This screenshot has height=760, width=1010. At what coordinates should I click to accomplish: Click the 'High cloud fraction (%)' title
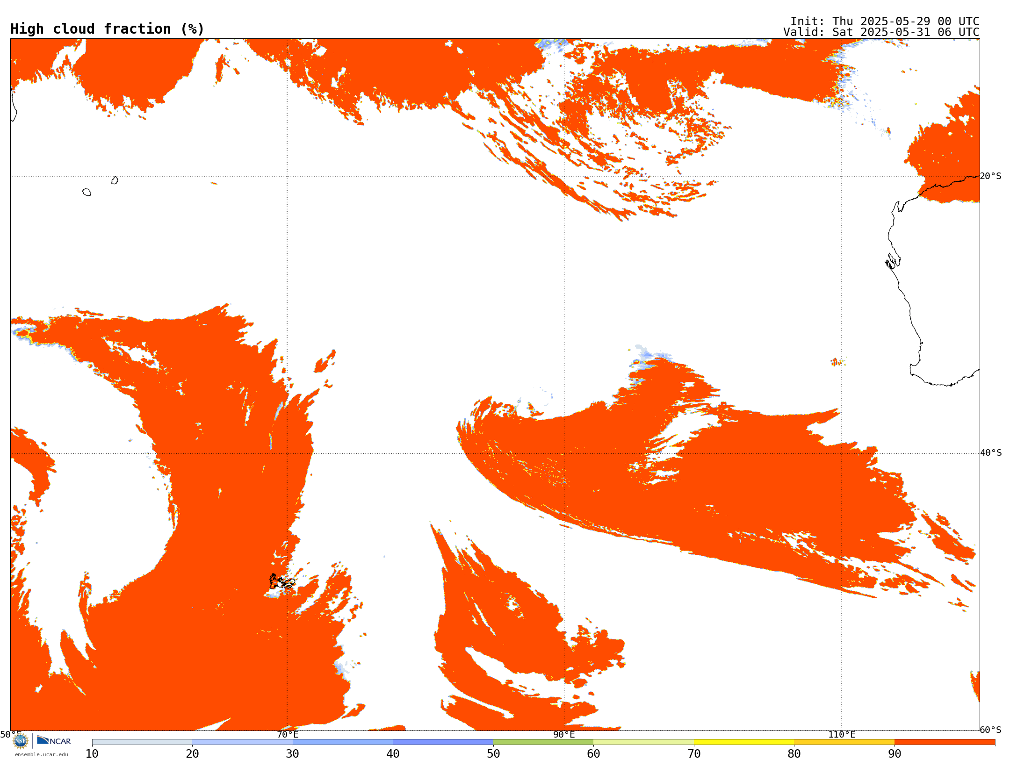coord(108,29)
